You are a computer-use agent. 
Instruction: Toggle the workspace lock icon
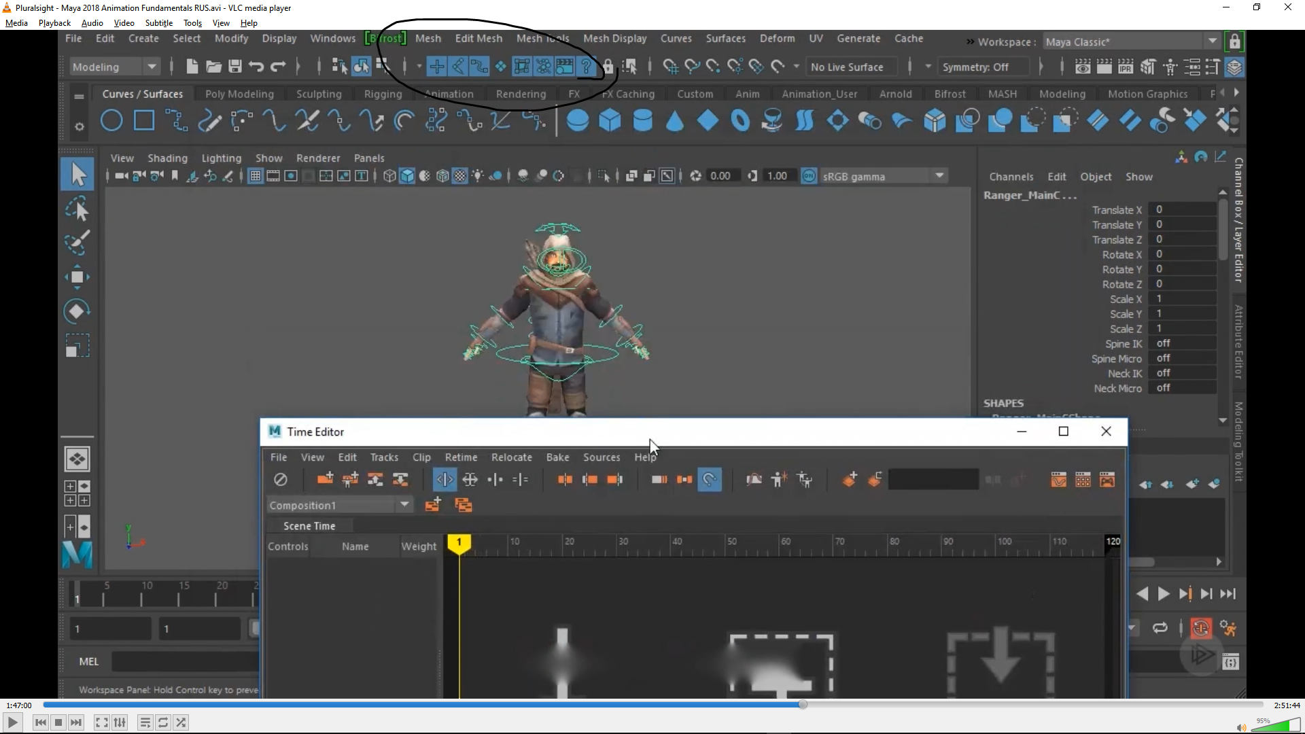click(1235, 41)
